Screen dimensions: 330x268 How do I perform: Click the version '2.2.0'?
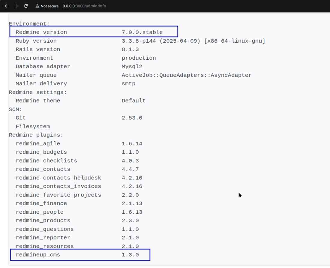[130, 195]
